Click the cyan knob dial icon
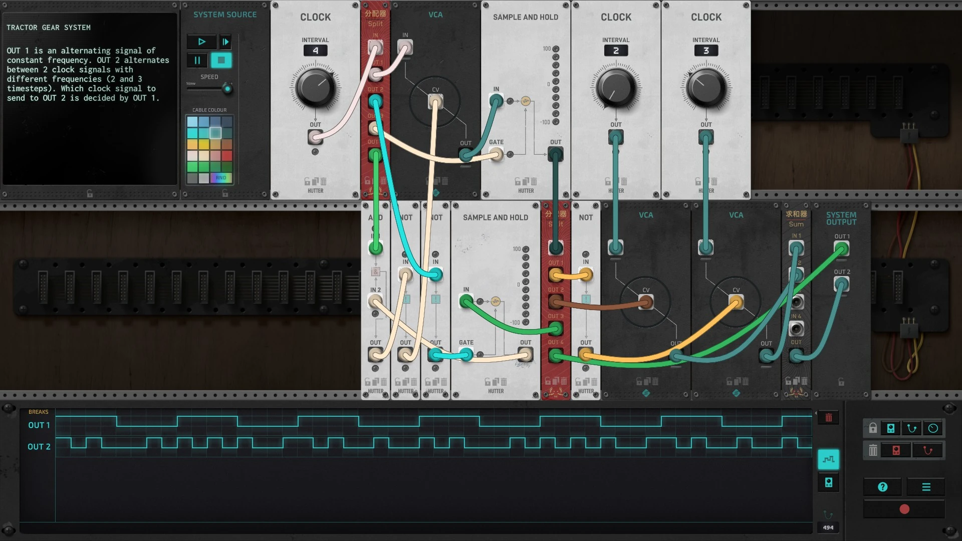Viewport: 962px width, 541px height. pyautogui.click(x=933, y=428)
